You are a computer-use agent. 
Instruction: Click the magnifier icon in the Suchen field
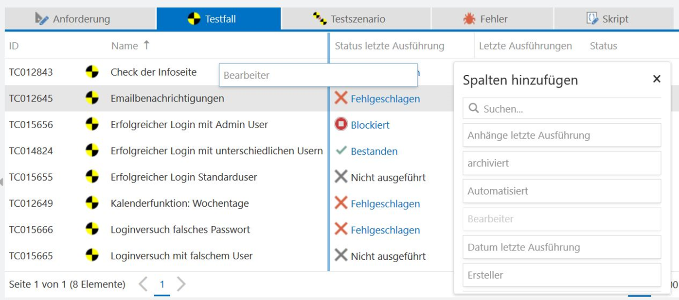tap(473, 109)
